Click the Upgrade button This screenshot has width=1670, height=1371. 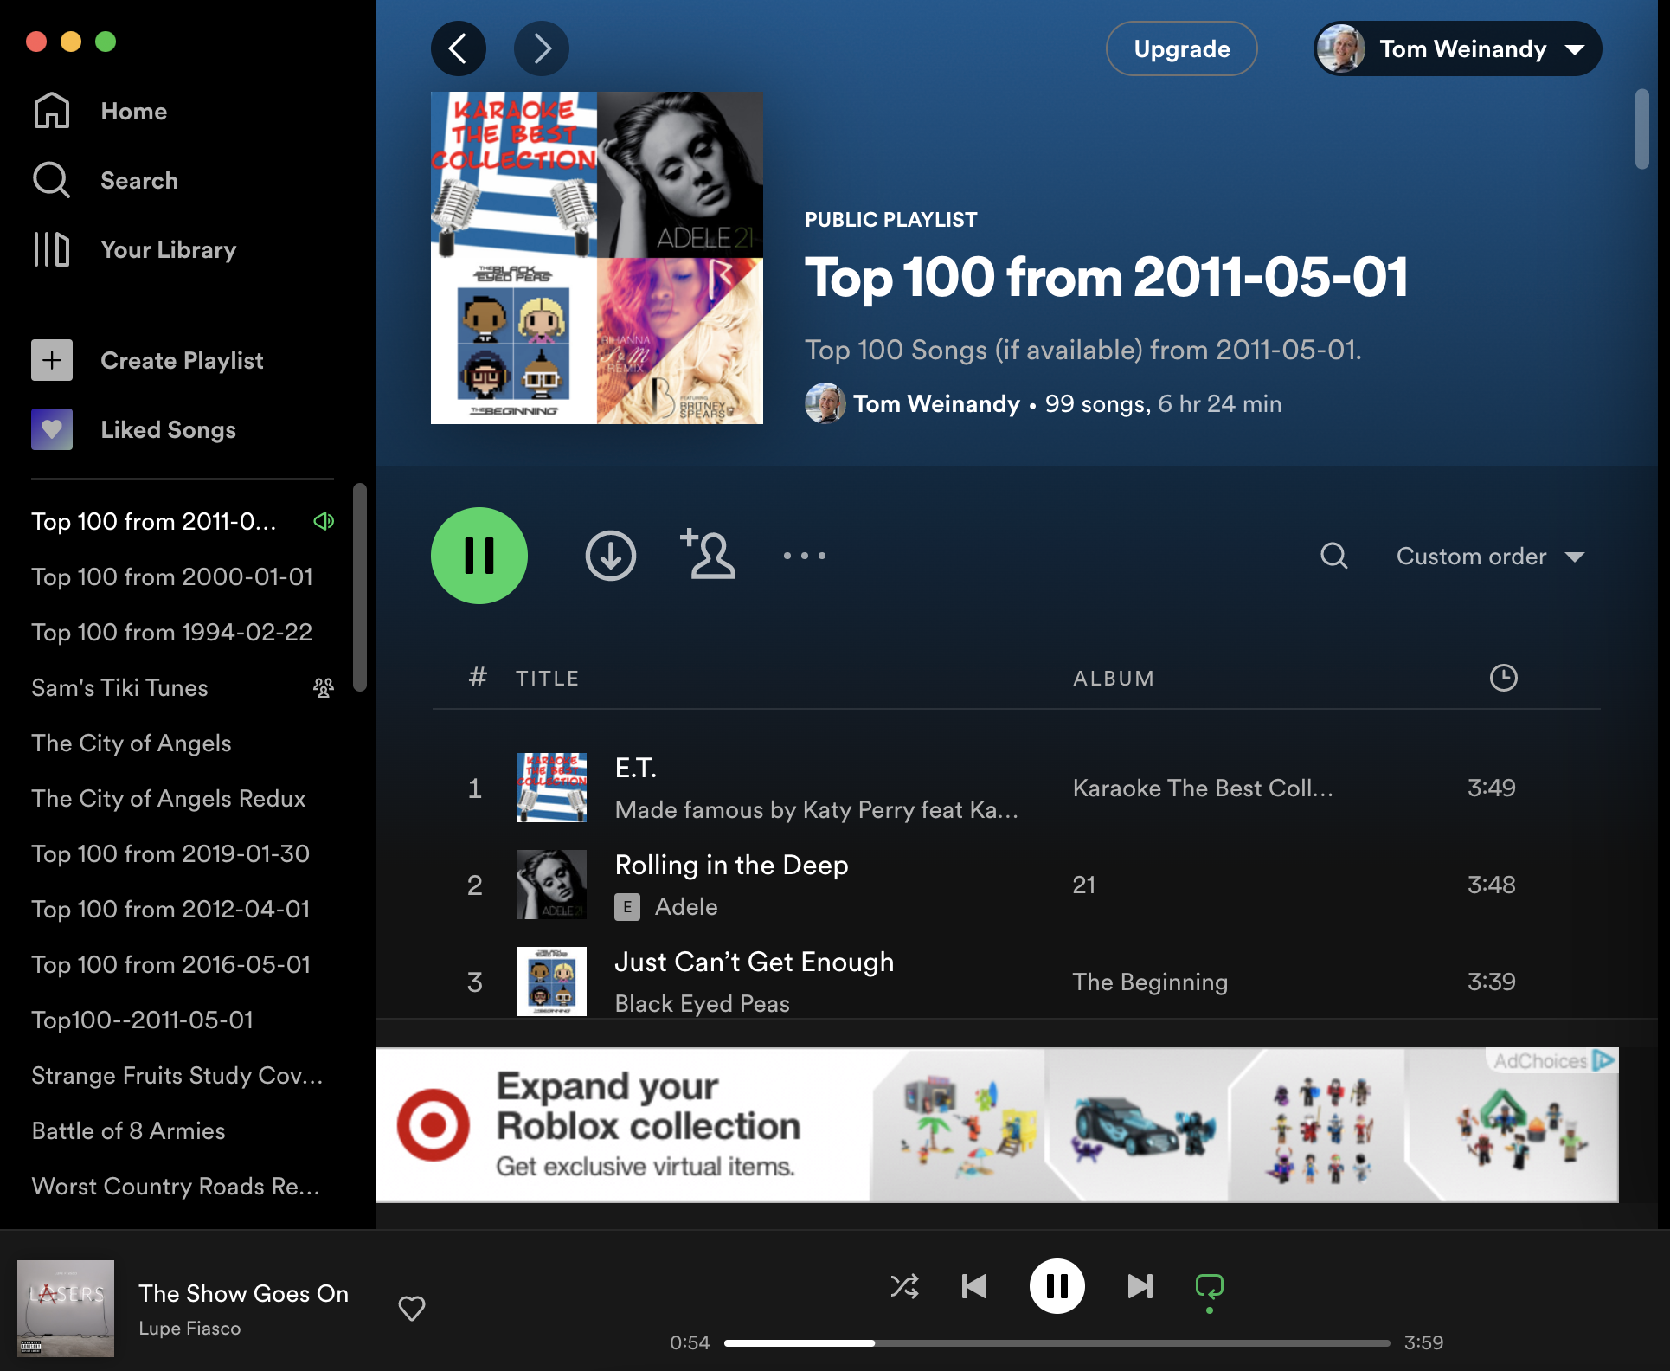click(x=1182, y=48)
